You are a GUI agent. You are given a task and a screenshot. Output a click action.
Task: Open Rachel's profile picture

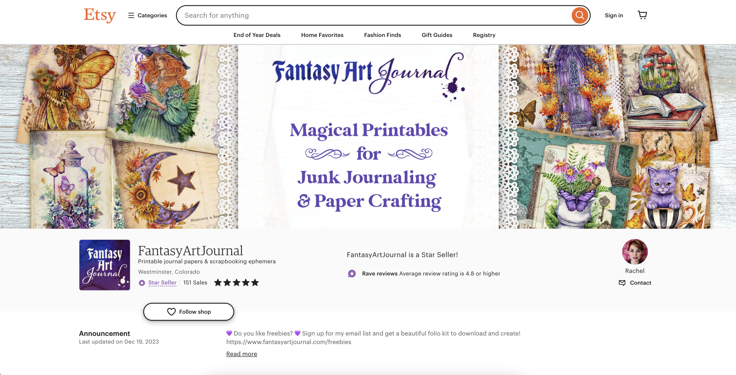pyautogui.click(x=635, y=252)
